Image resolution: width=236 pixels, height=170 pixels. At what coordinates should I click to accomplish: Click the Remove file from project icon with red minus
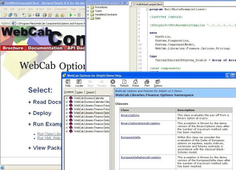point(62,15)
